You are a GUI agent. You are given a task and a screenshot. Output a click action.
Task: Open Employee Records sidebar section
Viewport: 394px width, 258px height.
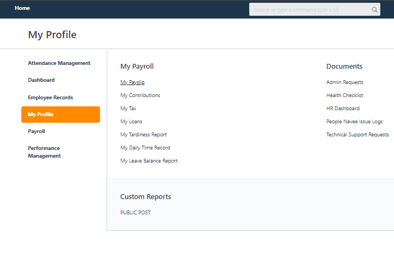click(50, 98)
